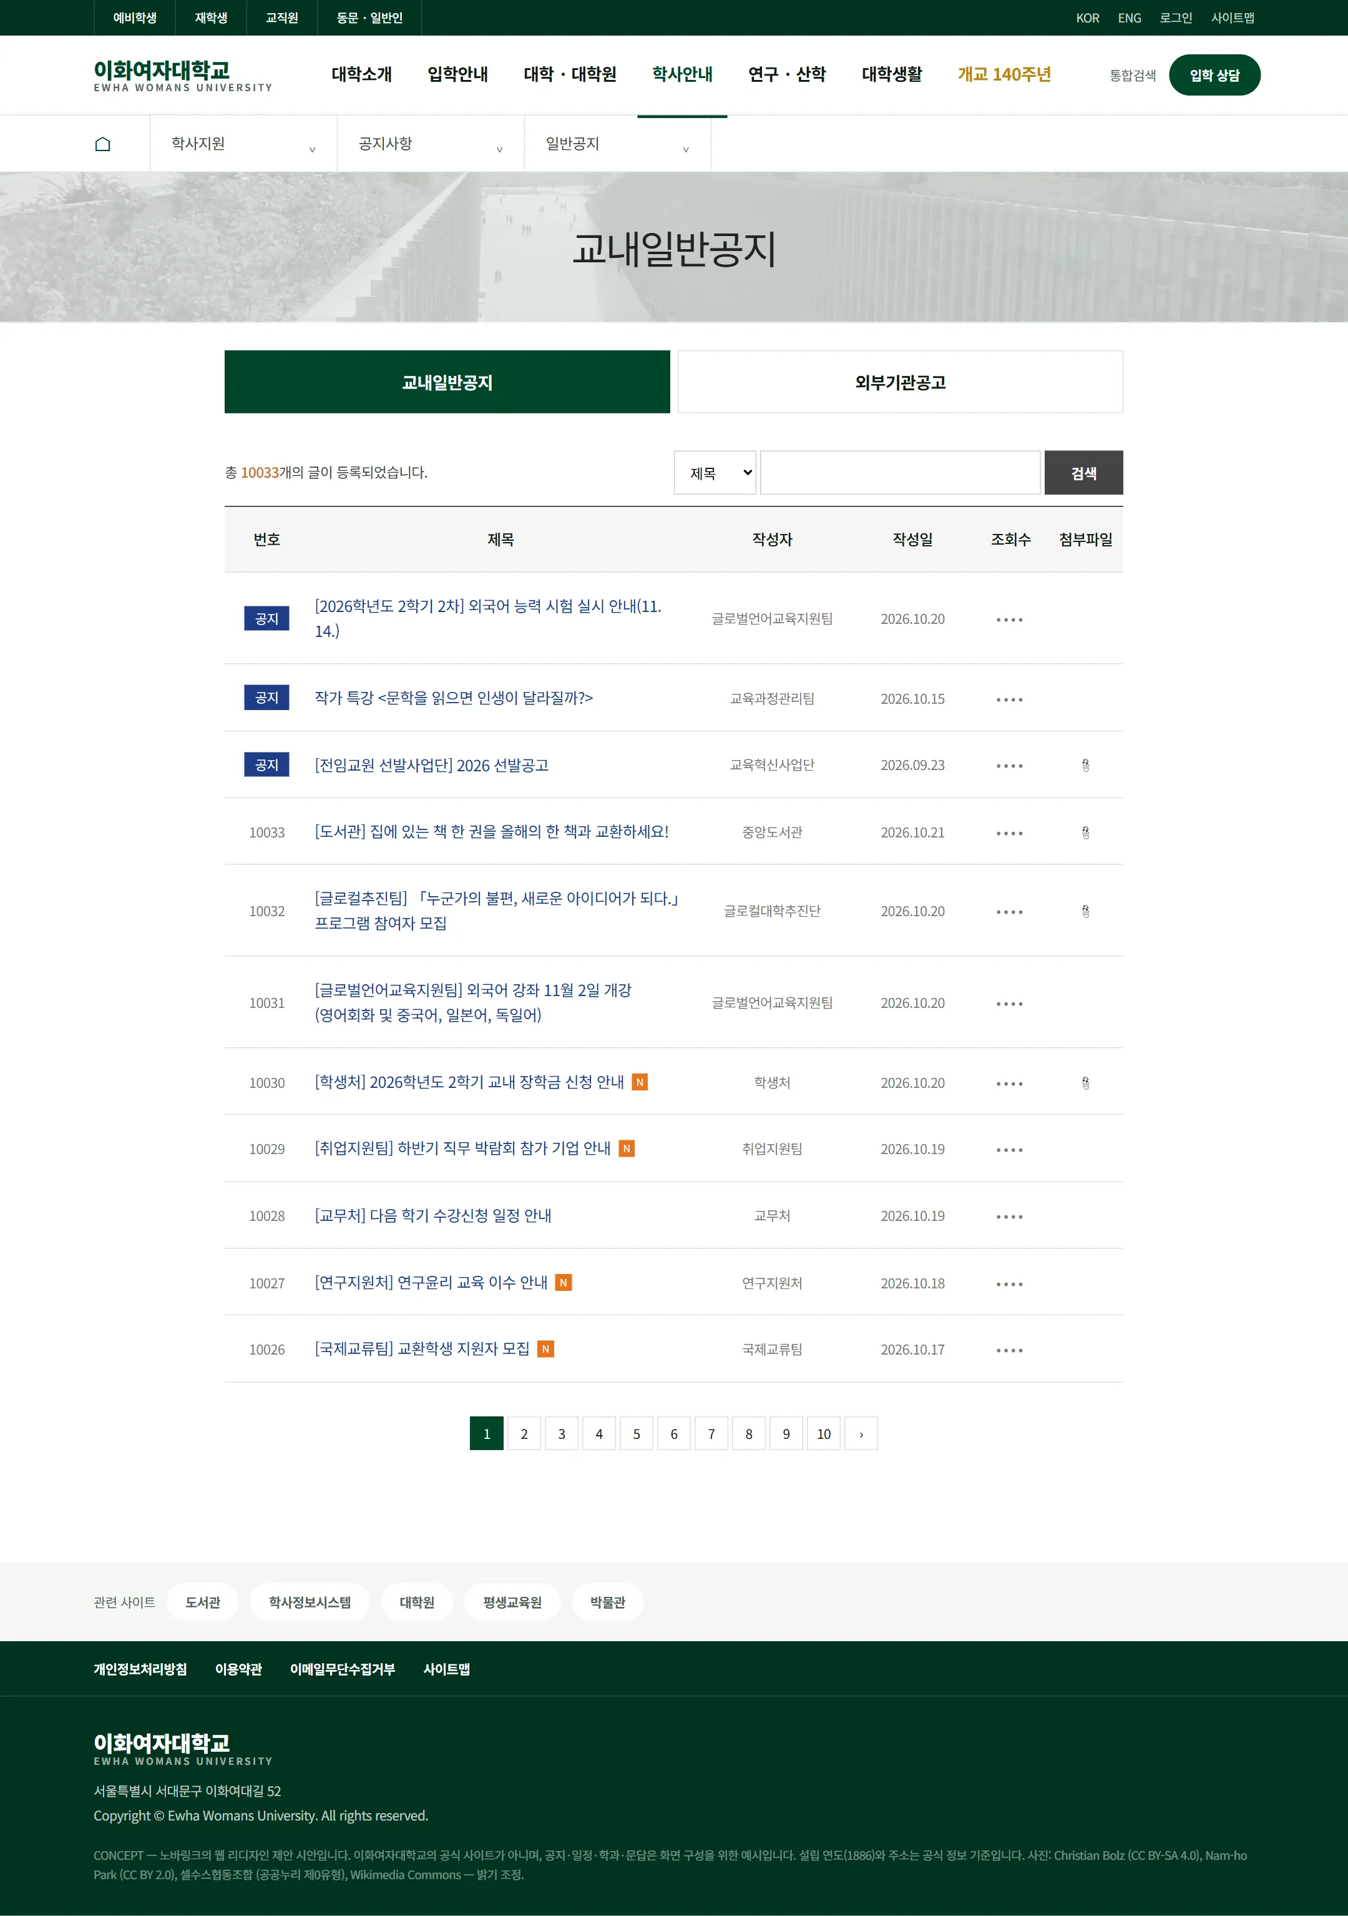This screenshot has width=1348, height=1916.
Task: Open attachment icon for 전임교원 선발사업단 notice
Action: (1085, 765)
